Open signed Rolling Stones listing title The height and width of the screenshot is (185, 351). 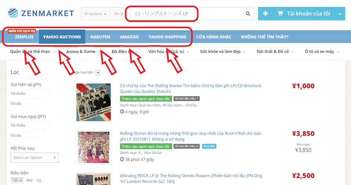click(x=191, y=89)
